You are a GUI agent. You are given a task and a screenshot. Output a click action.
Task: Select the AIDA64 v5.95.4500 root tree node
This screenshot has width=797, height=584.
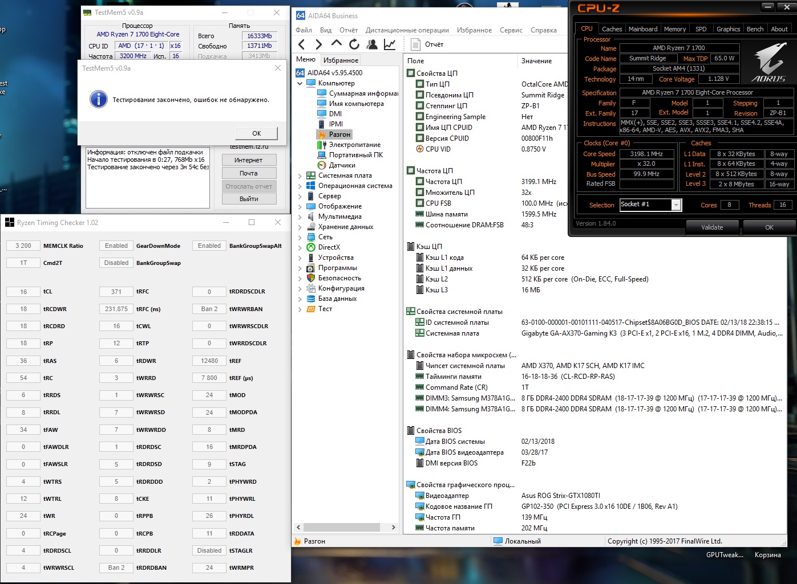(329, 73)
